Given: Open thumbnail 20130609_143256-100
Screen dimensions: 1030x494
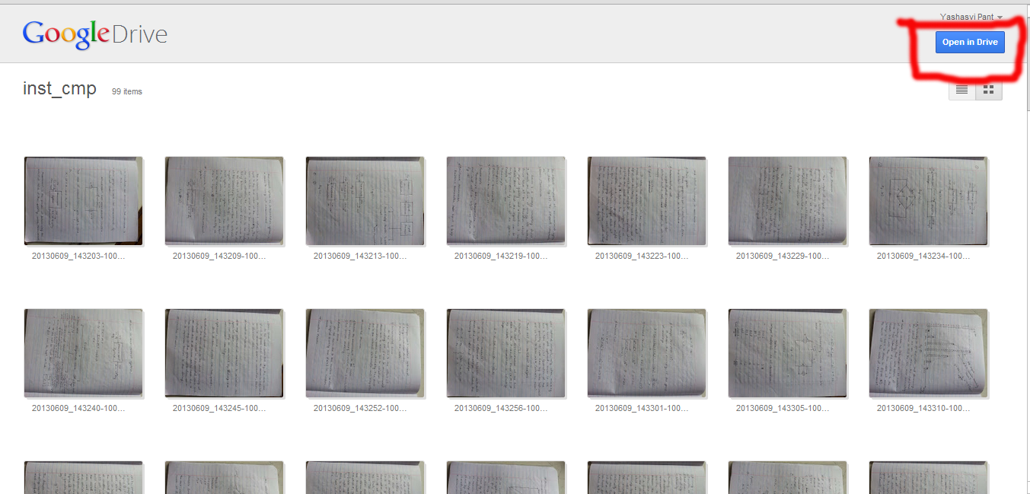Looking at the screenshot, I should 506,353.
